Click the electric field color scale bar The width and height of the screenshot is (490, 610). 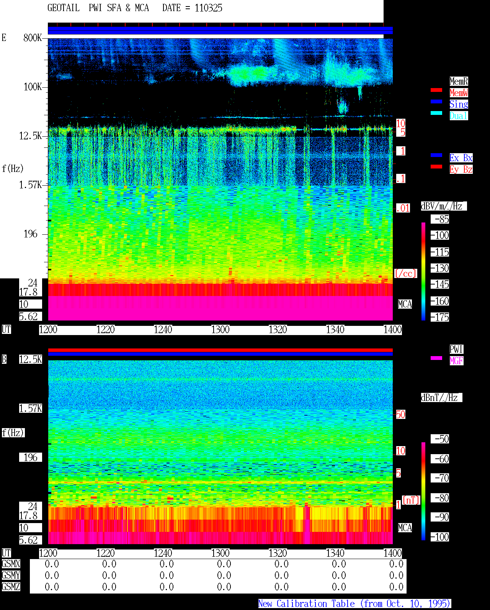[423, 271]
